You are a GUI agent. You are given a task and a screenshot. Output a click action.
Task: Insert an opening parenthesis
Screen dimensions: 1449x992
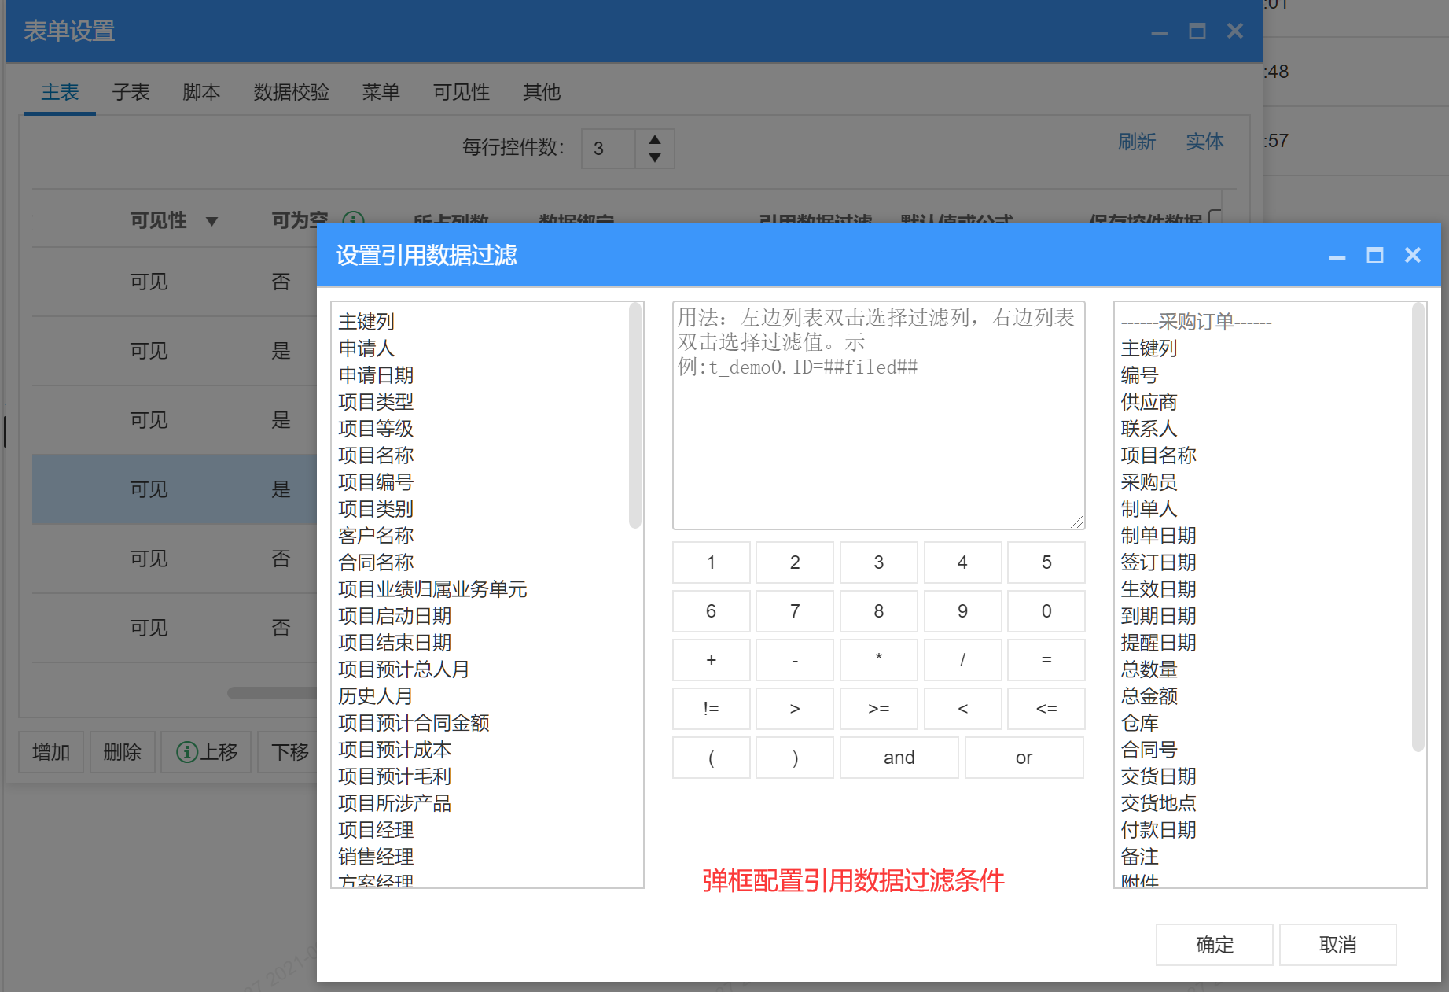pyautogui.click(x=711, y=758)
